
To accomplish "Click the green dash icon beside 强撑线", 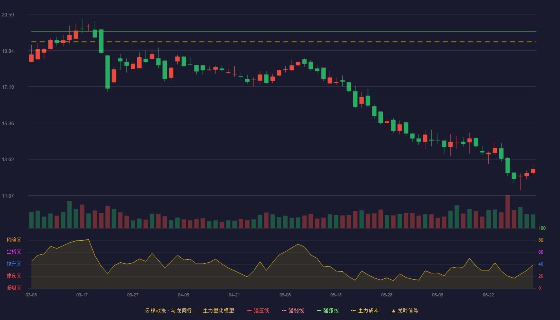I will (x=319, y=310).
